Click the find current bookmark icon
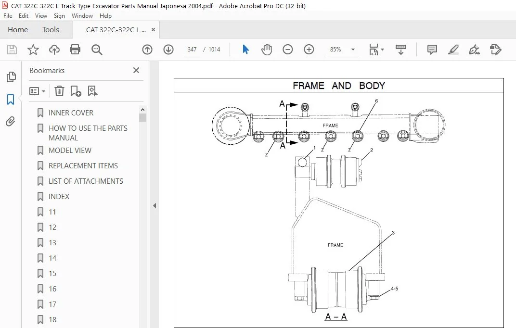Viewport: 516px width, 328px height. [92, 91]
